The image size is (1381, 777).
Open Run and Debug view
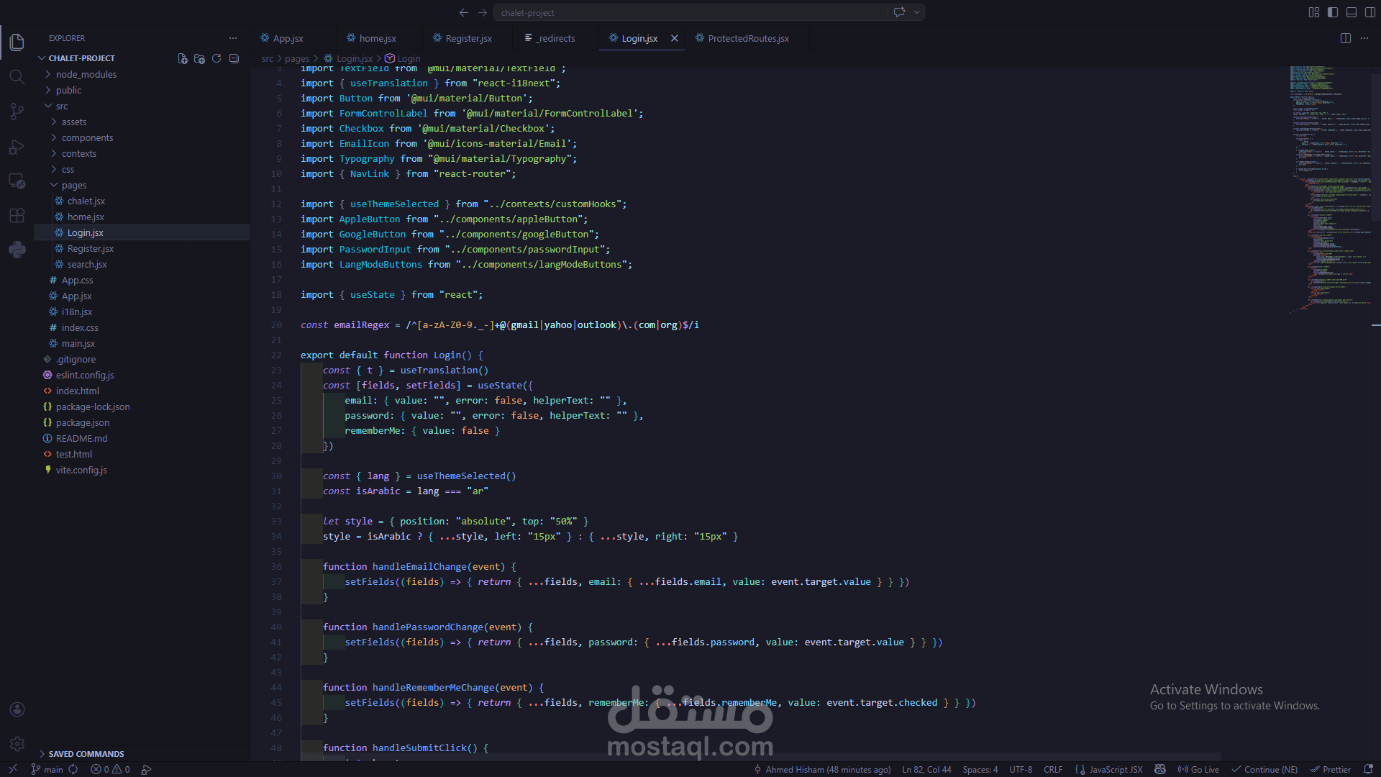coord(17,147)
